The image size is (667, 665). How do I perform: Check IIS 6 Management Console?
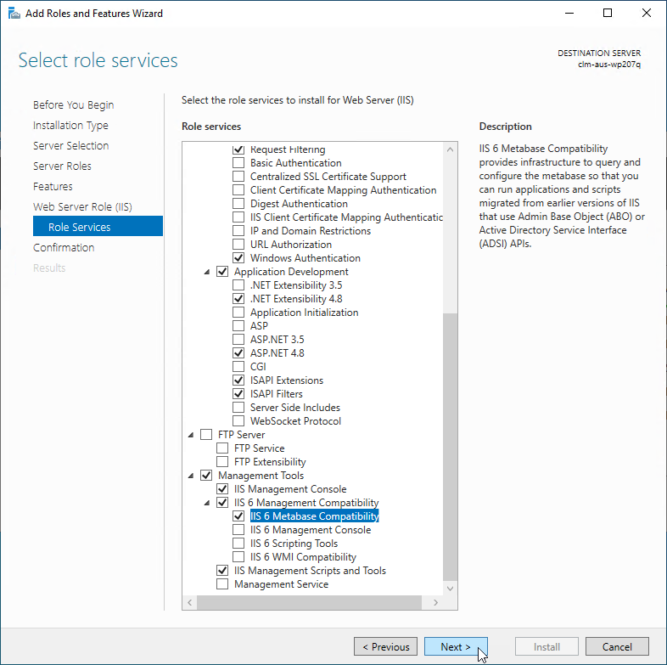238,530
